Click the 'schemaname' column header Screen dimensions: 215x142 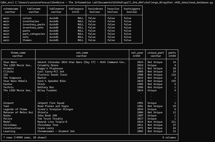[x=11, y=9]
